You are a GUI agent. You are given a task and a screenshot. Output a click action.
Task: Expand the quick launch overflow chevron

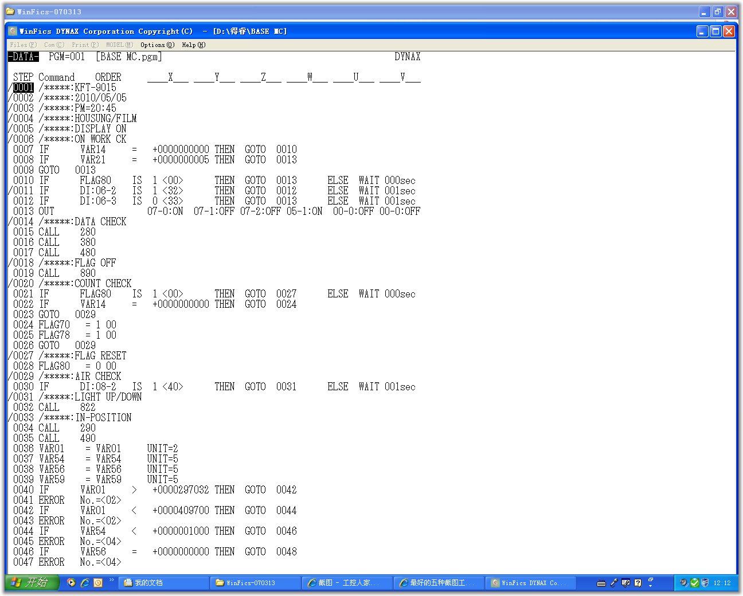111,580
